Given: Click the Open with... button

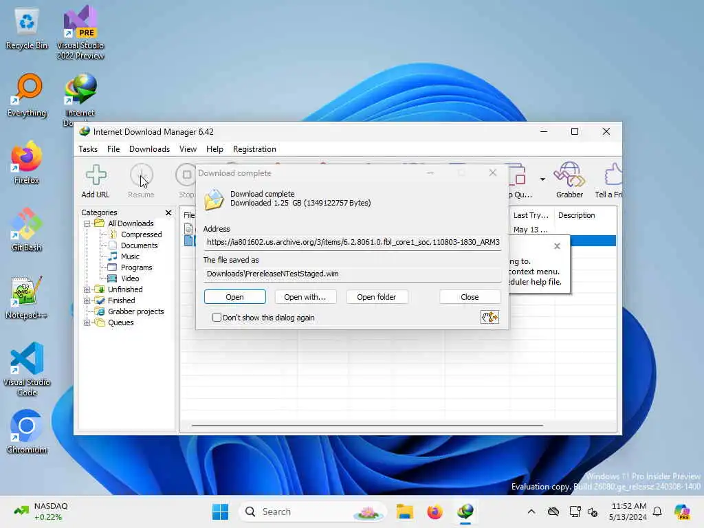Looking at the screenshot, I should (x=305, y=297).
